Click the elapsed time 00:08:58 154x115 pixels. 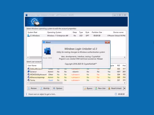[x=121, y=94]
